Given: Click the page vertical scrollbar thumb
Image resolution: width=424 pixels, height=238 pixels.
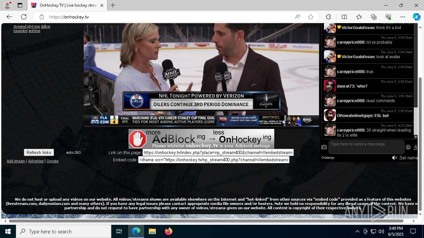Looking at the screenshot, I should [420, 144].
